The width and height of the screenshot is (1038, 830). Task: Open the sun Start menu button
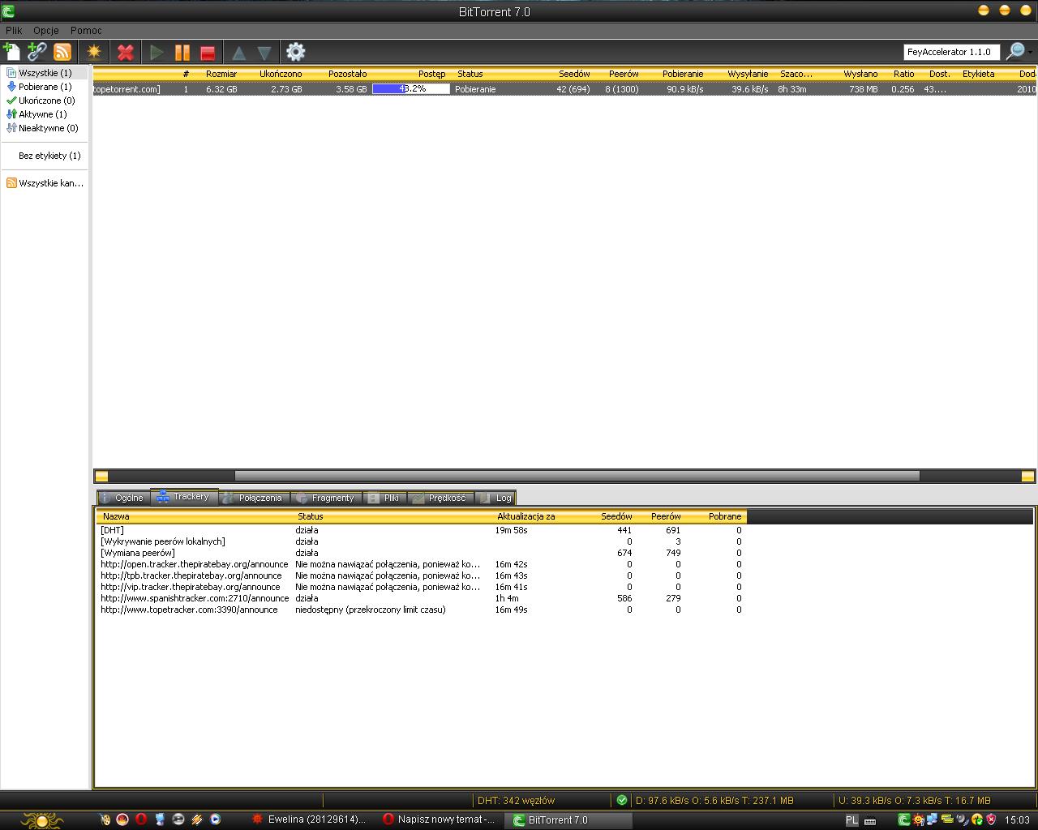click(42, 819)
